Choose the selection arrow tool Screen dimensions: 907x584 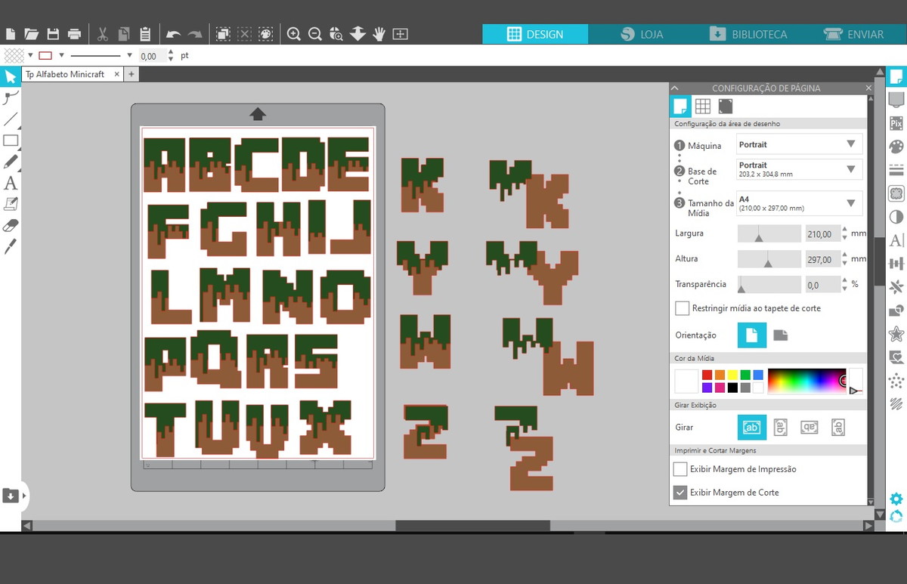point(11,77)
